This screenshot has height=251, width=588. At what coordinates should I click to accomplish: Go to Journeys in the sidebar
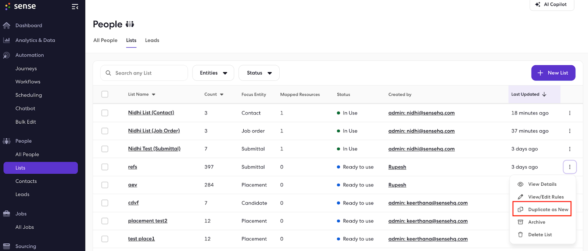coord(26,69)
